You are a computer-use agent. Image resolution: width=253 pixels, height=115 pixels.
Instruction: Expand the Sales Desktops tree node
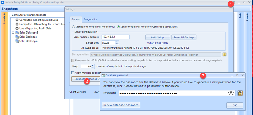(13, 37)
